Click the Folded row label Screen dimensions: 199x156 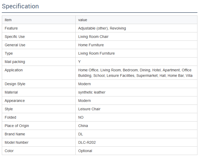pos(10,117)
